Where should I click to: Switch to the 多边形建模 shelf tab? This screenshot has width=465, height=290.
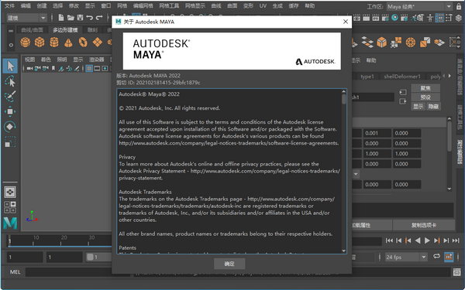click(x=65, y=30)
